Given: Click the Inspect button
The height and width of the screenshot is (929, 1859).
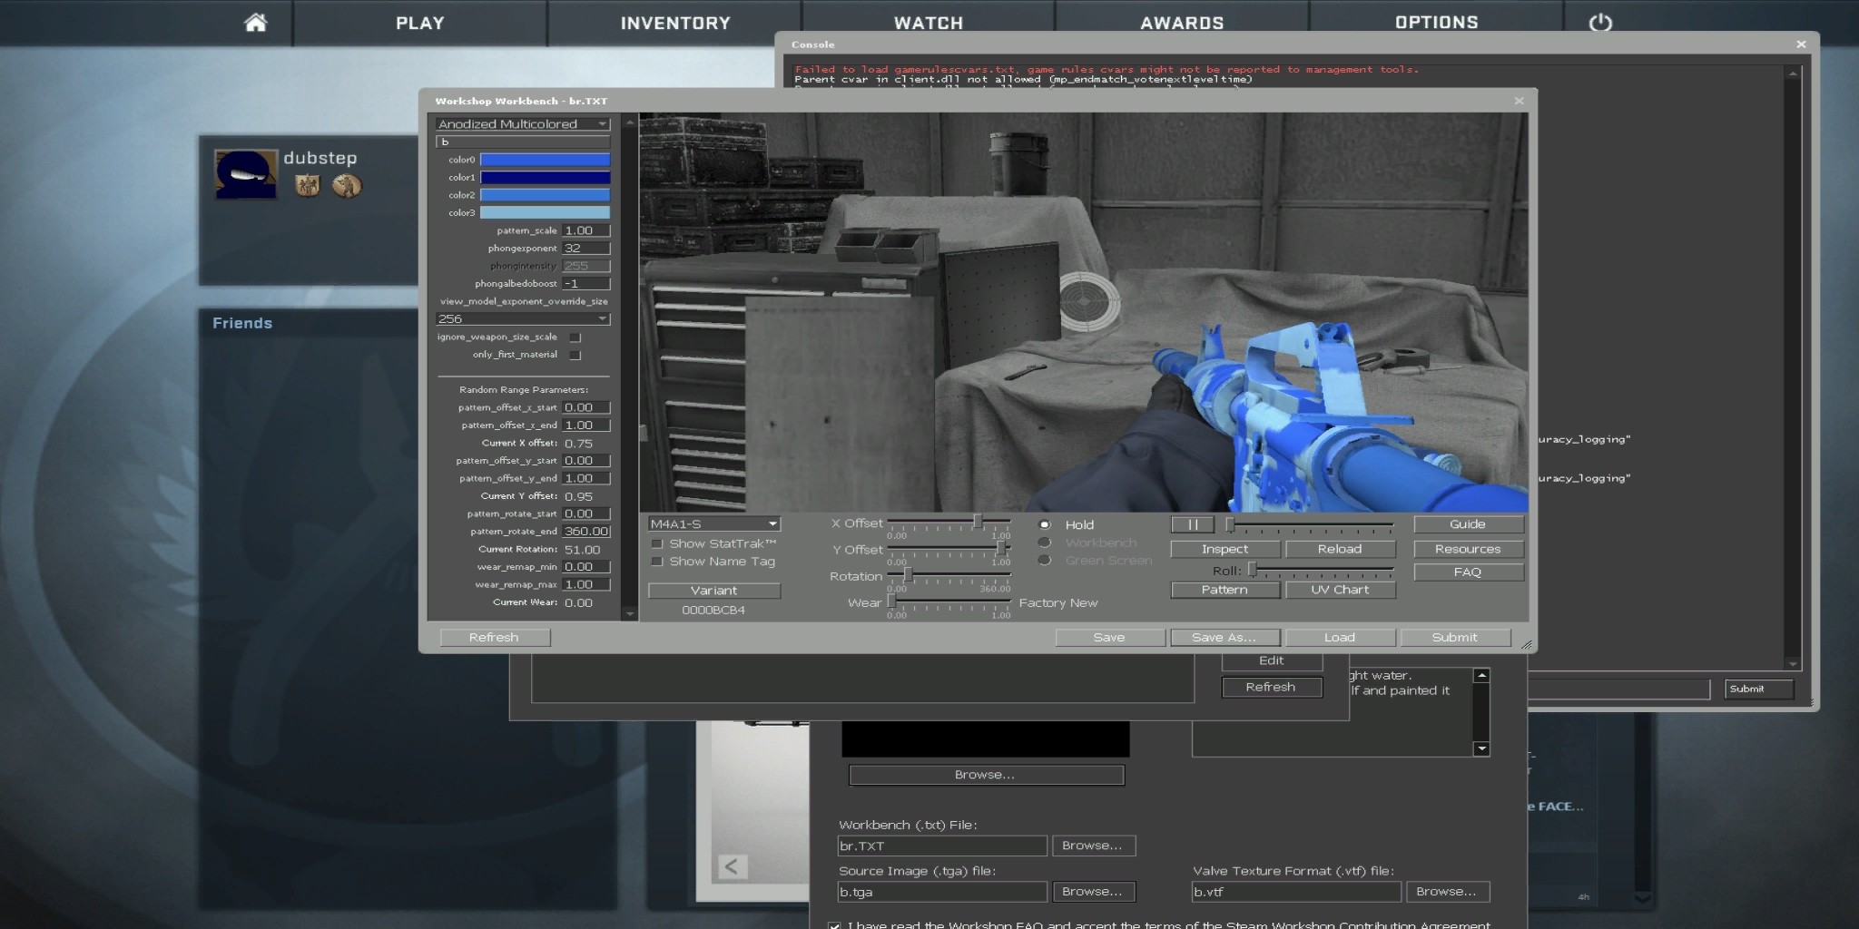Looking at the screenshot, I should (1225, 549).
